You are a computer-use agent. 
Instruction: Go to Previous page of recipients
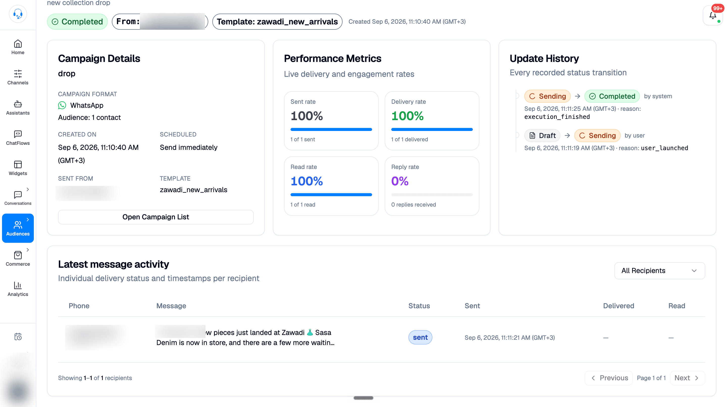coord(608,378)
